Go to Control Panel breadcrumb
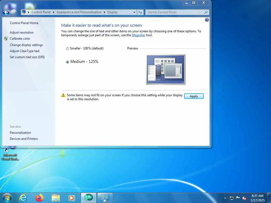 41,12
